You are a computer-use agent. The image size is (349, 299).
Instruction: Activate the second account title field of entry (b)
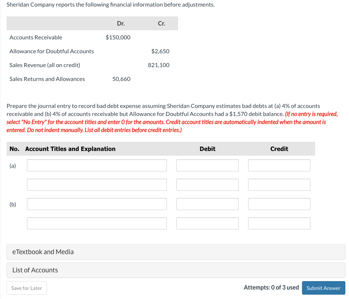[97, 223]
